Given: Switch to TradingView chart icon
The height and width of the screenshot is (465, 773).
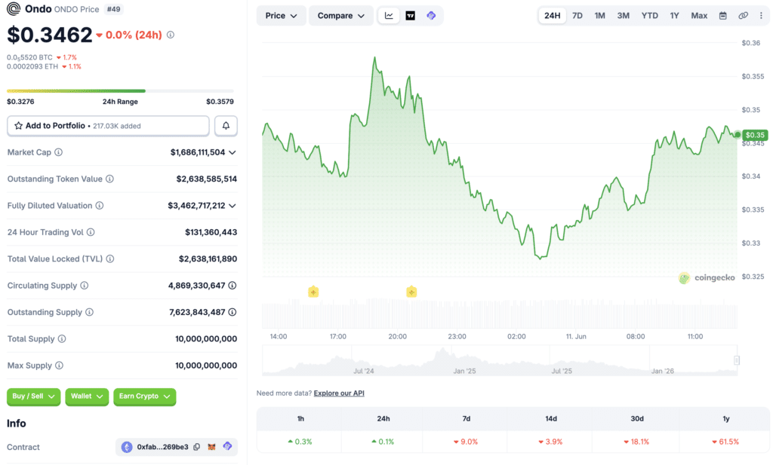Looking at the screenshot, I should click(x=410, y=16).
